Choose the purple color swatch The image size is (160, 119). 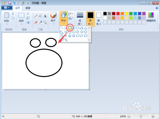144,13
